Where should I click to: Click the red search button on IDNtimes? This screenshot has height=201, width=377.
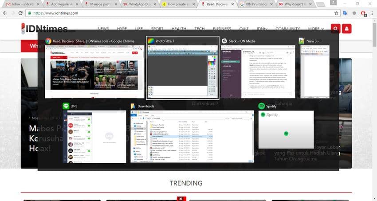point(335,29)
